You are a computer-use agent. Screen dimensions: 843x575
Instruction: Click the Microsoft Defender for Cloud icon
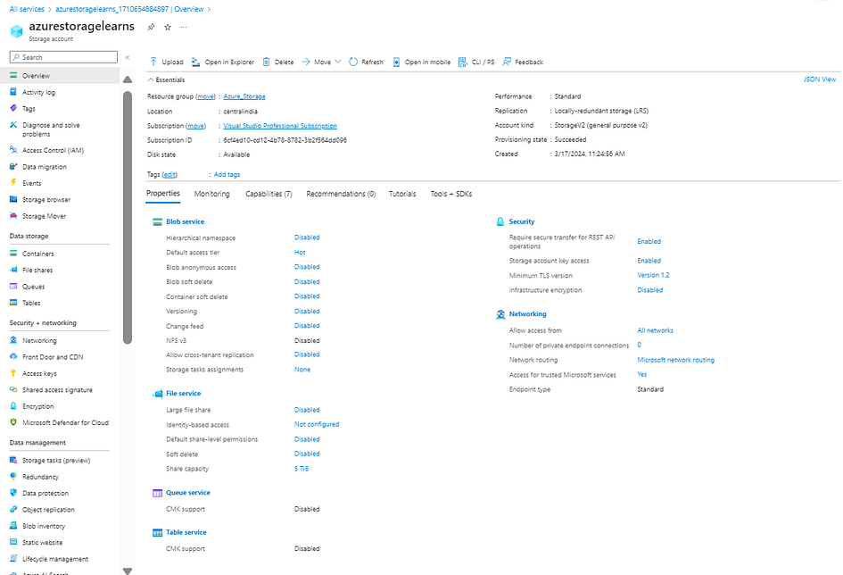click(x=13, y=422)
